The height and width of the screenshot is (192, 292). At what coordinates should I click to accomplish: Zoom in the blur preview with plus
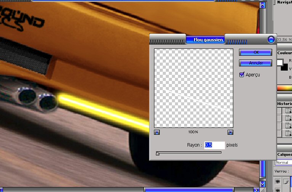[230, 132]
